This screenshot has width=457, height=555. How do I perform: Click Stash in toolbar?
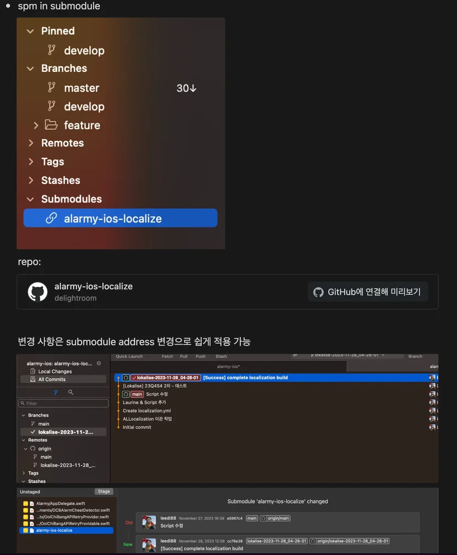pyautogui.click(x=221, y=356)
